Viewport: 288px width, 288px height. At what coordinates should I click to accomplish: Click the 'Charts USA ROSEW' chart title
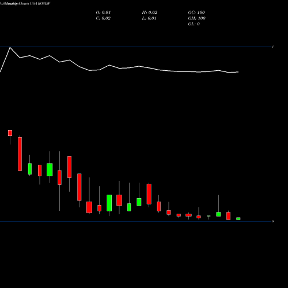coord(35,3)
